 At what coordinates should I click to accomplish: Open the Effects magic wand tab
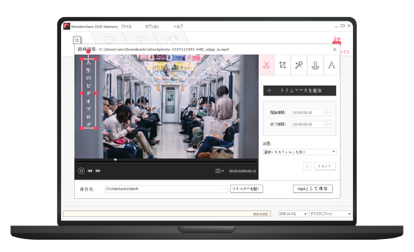coord(299,65)
